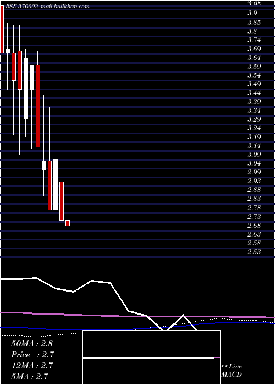This screenshot has height=385, width=275.
Task: Click the 2.73 price axis label
Action: [x=254, y=217]
